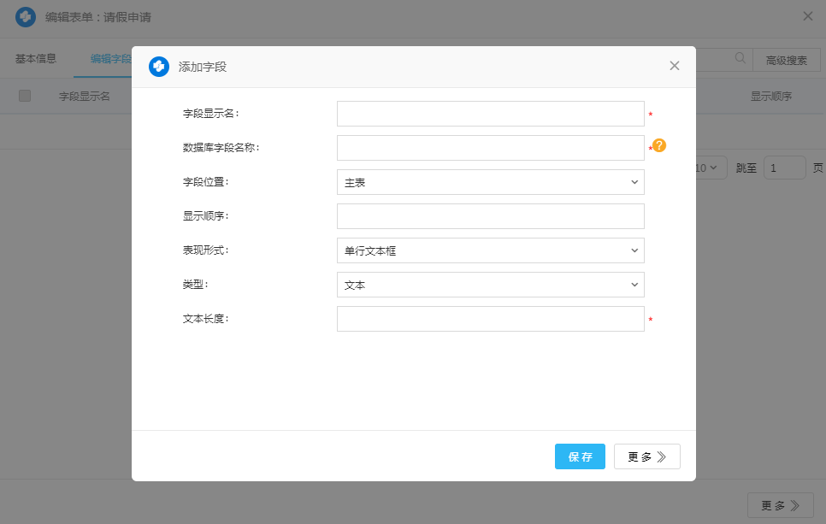Click 更多 button in dialog footer
Image resolution: width=826 pixels, height=524 pixels.
coord(646,456)
